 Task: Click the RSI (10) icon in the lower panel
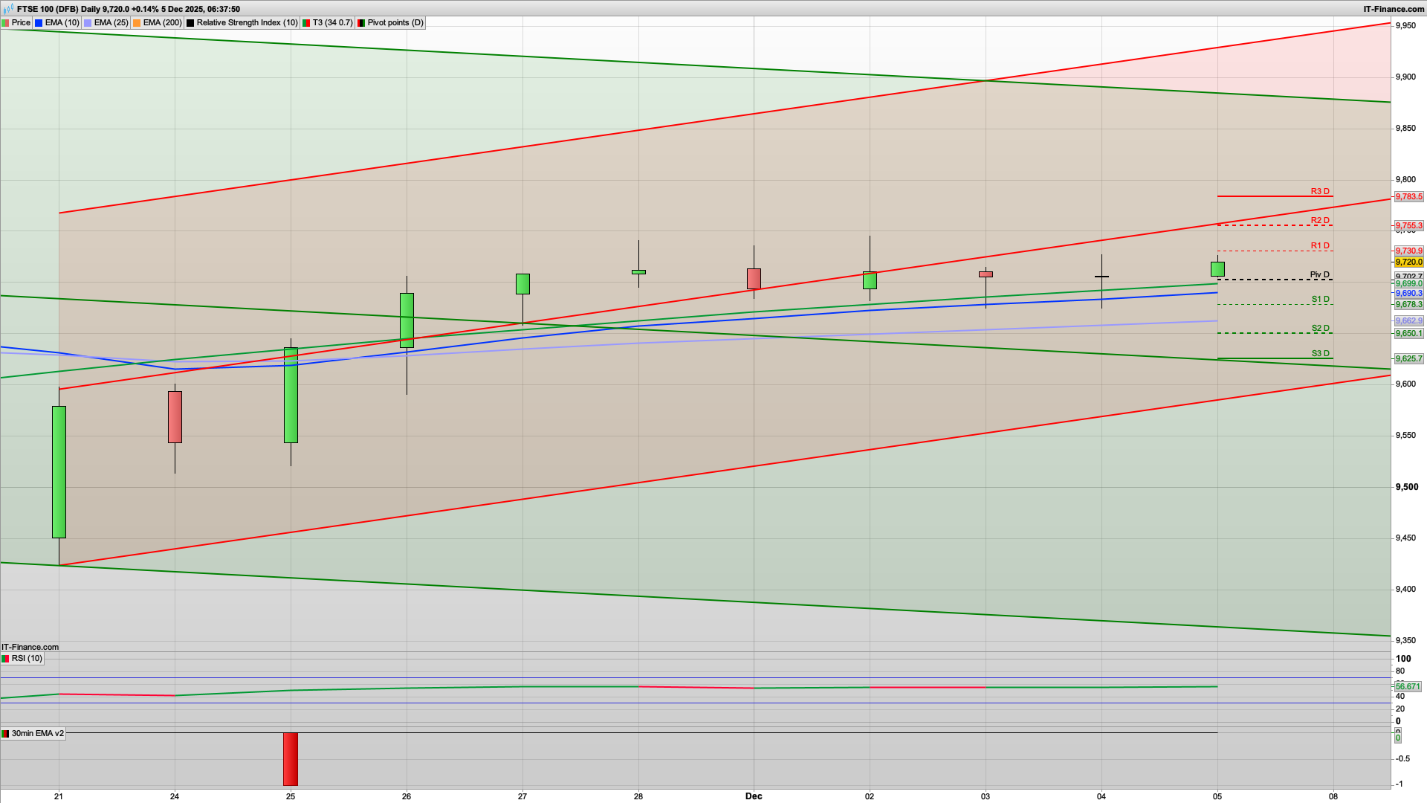point(6,658)
